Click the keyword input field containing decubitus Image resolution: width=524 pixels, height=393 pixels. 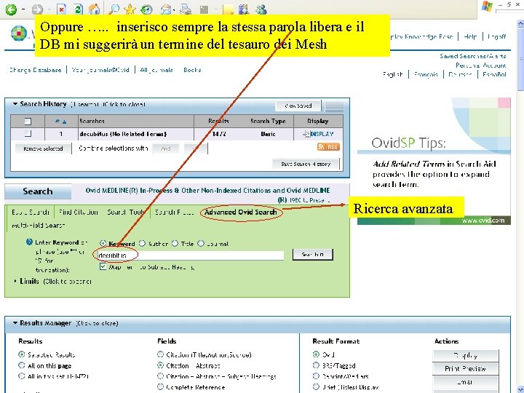pos(191,255)
